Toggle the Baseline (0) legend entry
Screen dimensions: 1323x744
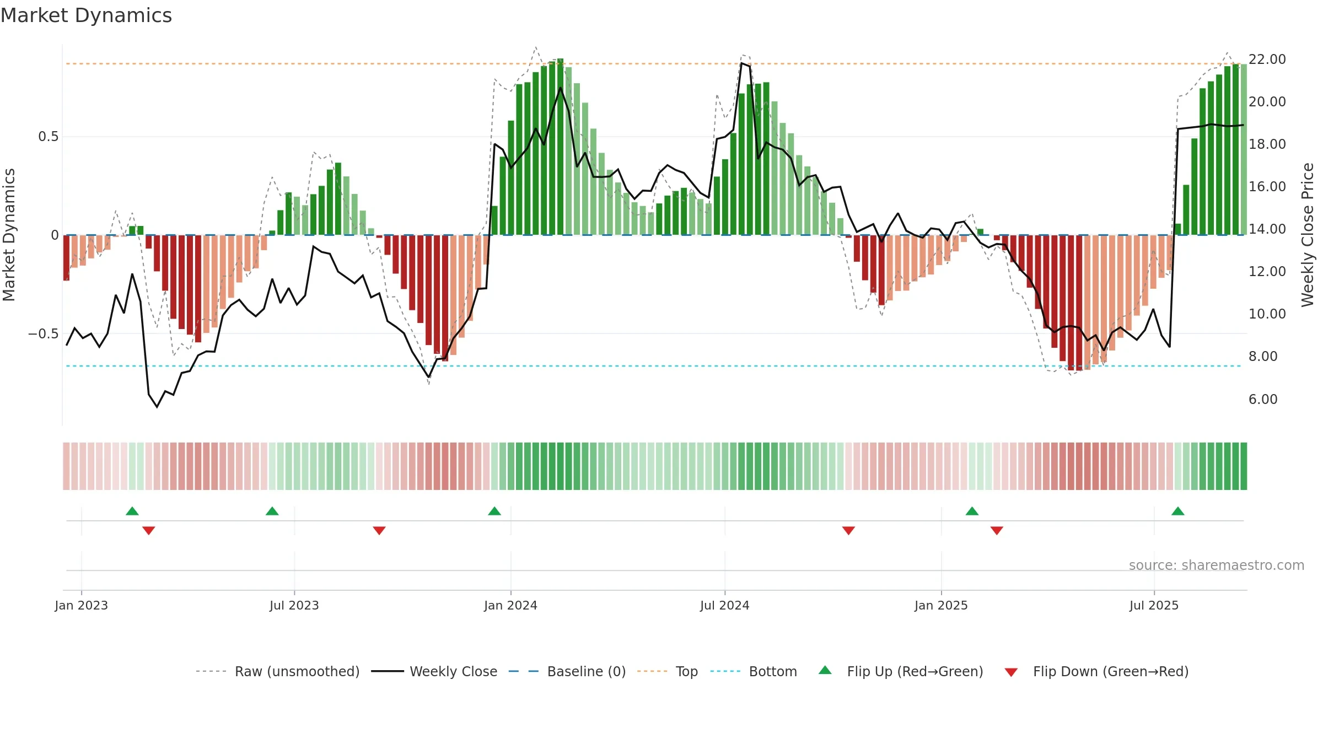[567, 671]
